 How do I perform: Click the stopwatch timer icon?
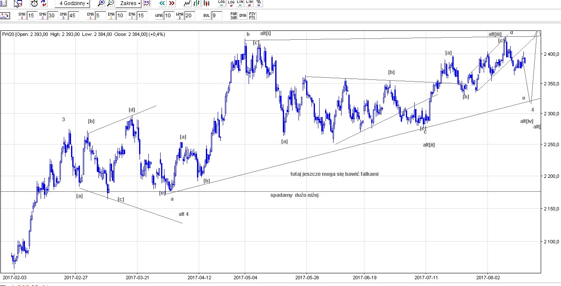click(34, 3)
